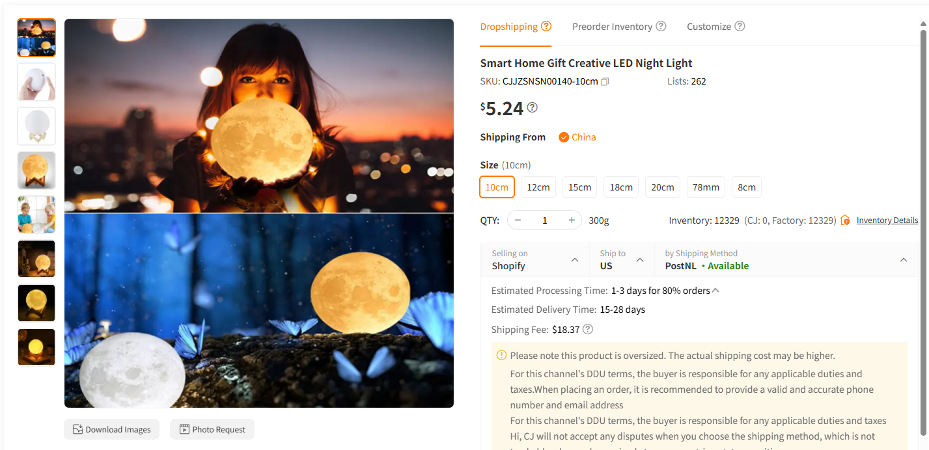Screen dimensions: 929x450
Task: Click the Download Images button
Action: 111,429
